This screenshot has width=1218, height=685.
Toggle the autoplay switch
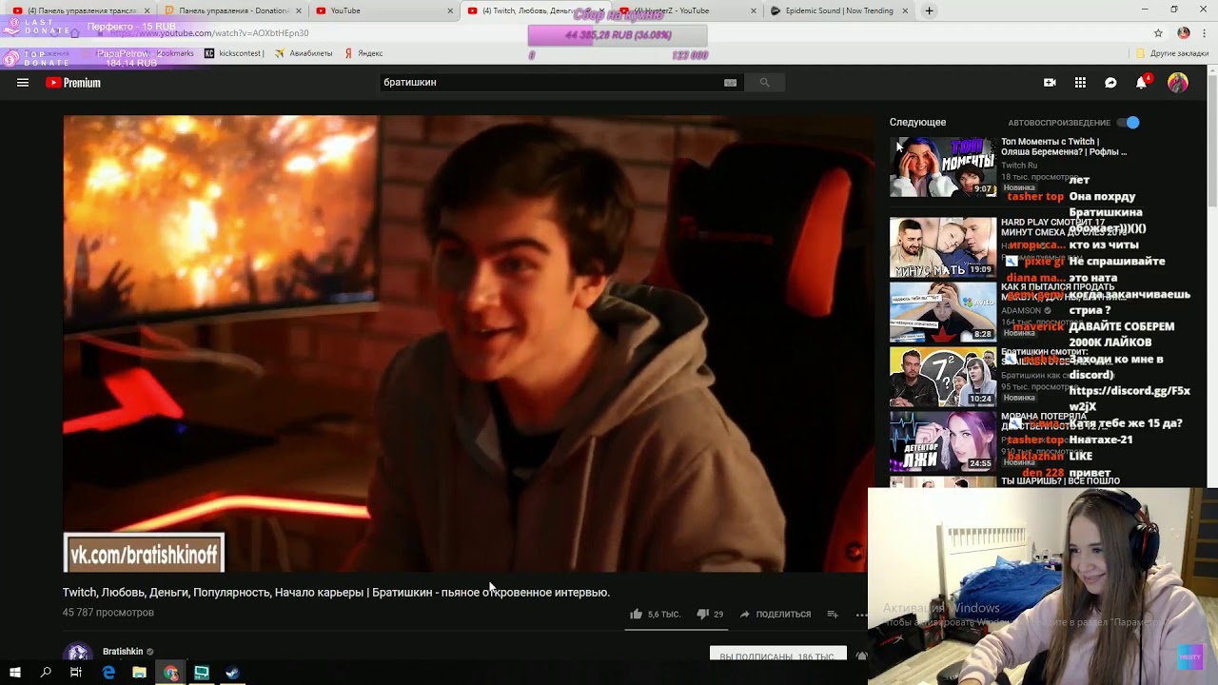[x=1129, y=123]
